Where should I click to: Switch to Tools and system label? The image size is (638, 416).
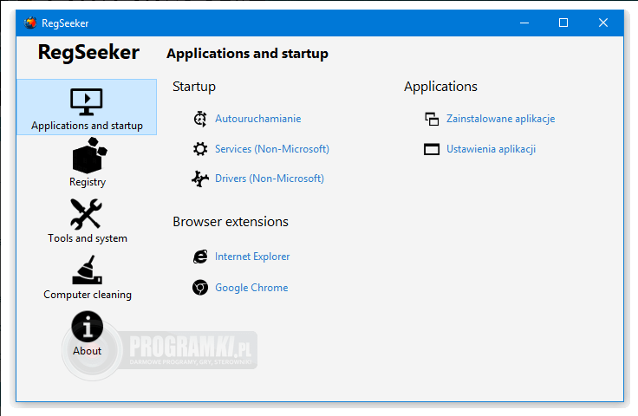(88, 238)
